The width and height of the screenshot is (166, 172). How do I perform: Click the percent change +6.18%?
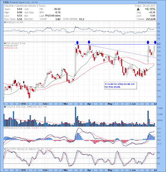click(x=150, y=9)
